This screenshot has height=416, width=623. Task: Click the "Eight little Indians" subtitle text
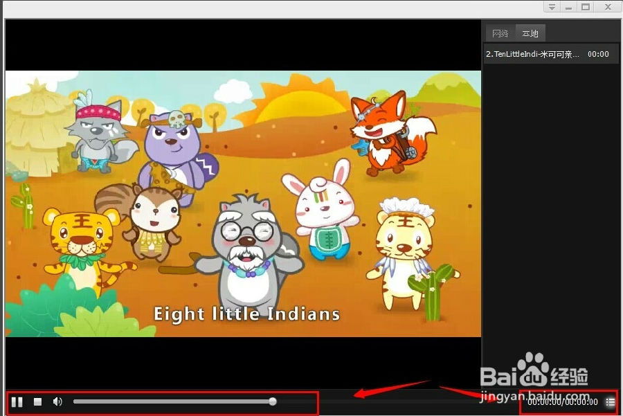pyautogui.click(x=246, y=314)
